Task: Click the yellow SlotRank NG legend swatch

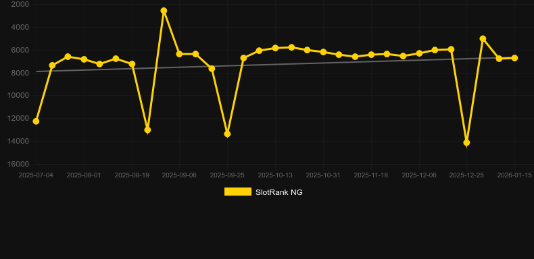Action: tap(238, 192)
